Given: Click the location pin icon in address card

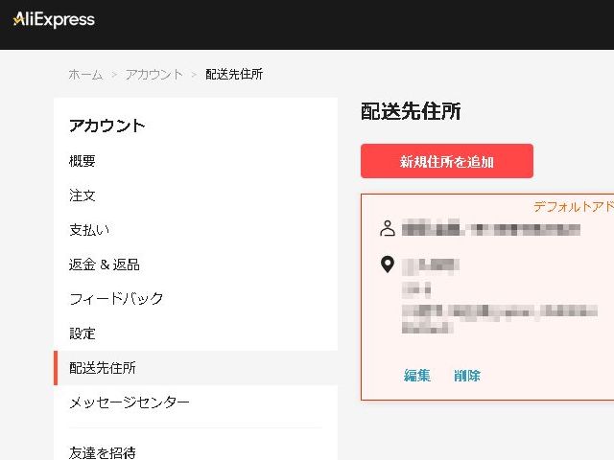Looking at the screenshot, I should pos(388,264).
